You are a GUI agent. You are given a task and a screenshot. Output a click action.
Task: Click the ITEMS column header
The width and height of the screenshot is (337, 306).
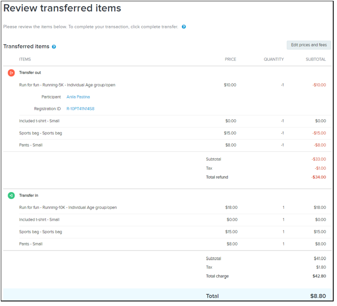[x=25, y=59]
